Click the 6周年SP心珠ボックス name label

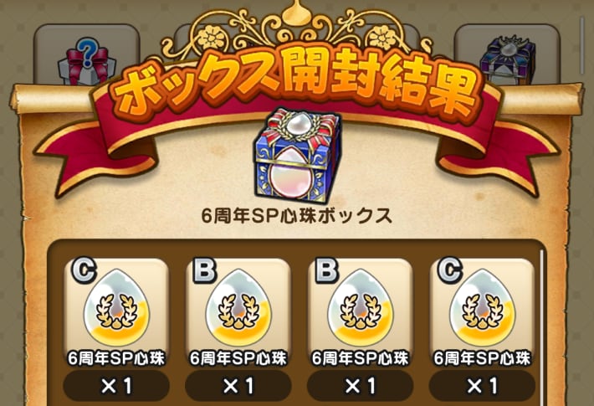(x=297, y=216)
